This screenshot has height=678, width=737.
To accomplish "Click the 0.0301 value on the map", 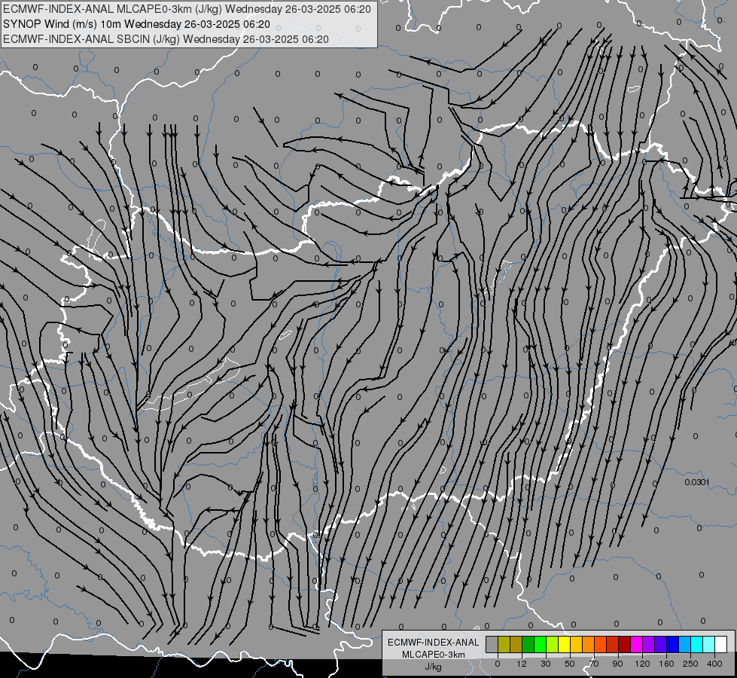I will [697, 482].
